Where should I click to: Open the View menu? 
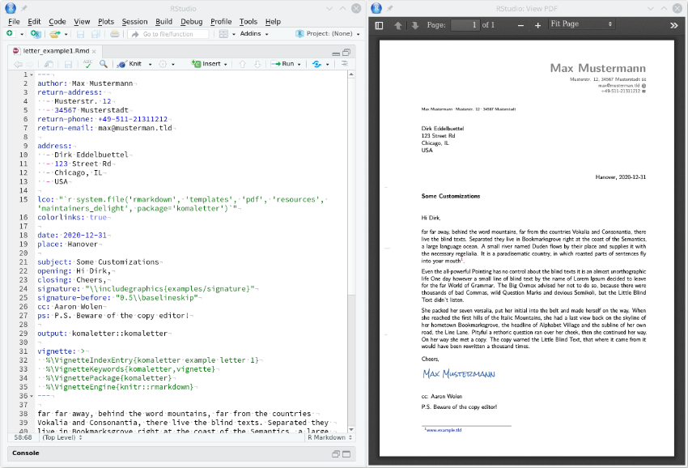pyautogui.click(x=82, y=22)
